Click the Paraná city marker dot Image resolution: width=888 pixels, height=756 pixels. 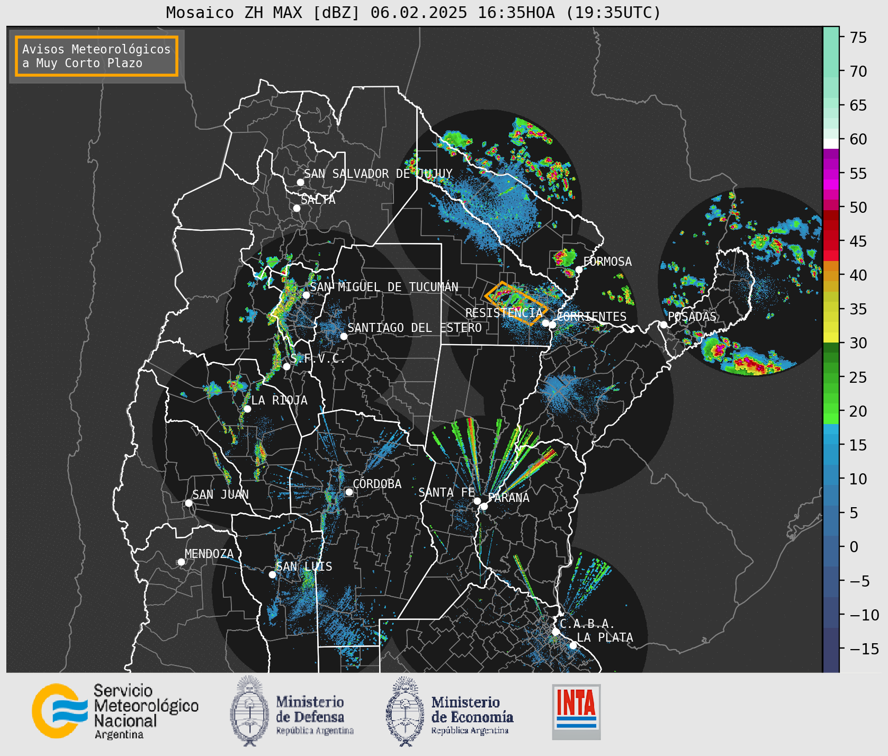click(484, 507)
